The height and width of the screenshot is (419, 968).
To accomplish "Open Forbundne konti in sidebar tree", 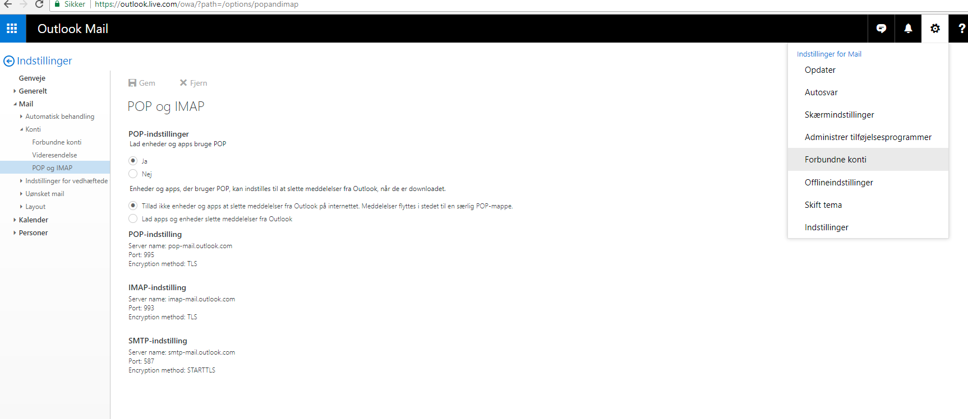I will [57, 142].
